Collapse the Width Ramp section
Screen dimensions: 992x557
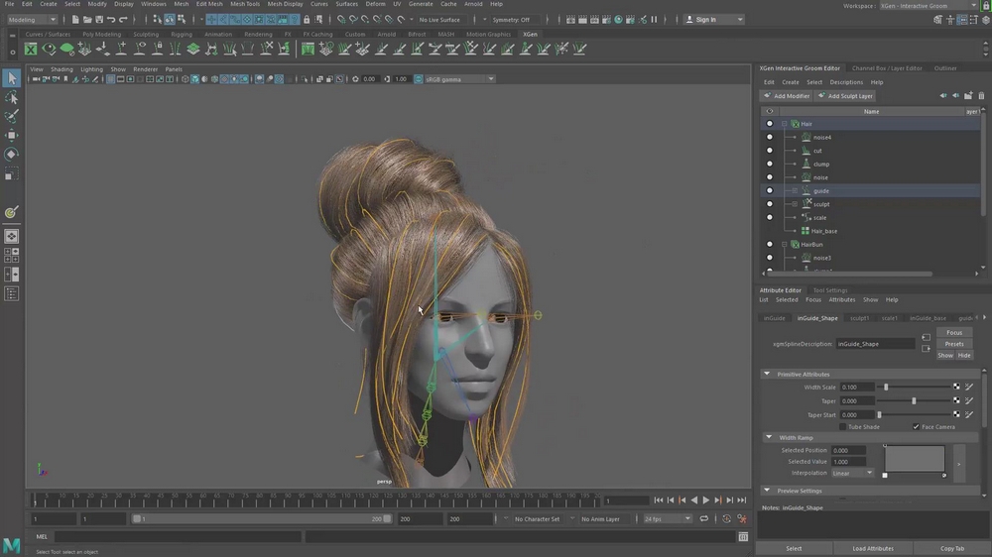pos(769,437)
